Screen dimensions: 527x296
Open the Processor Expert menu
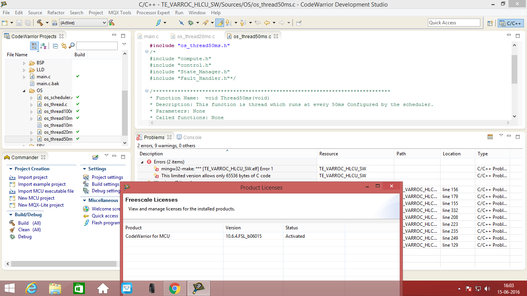point(153,12)
